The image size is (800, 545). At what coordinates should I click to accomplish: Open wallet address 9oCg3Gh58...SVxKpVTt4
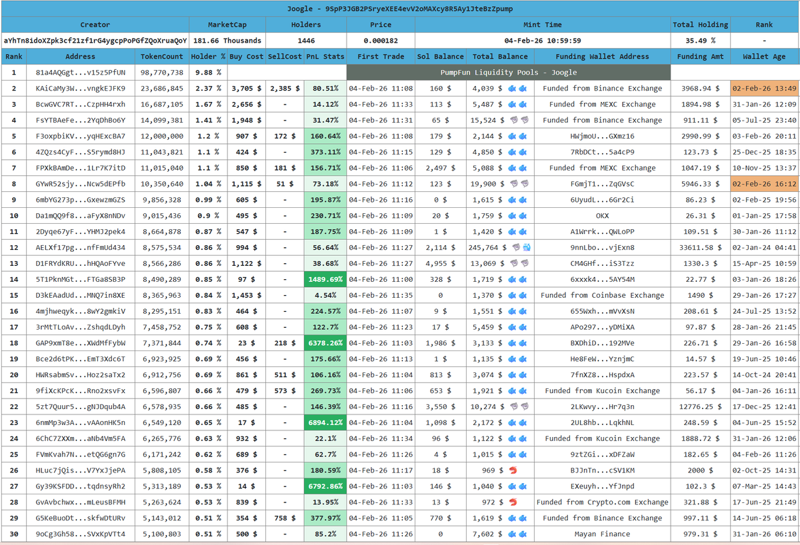click(x=80, y=534)
